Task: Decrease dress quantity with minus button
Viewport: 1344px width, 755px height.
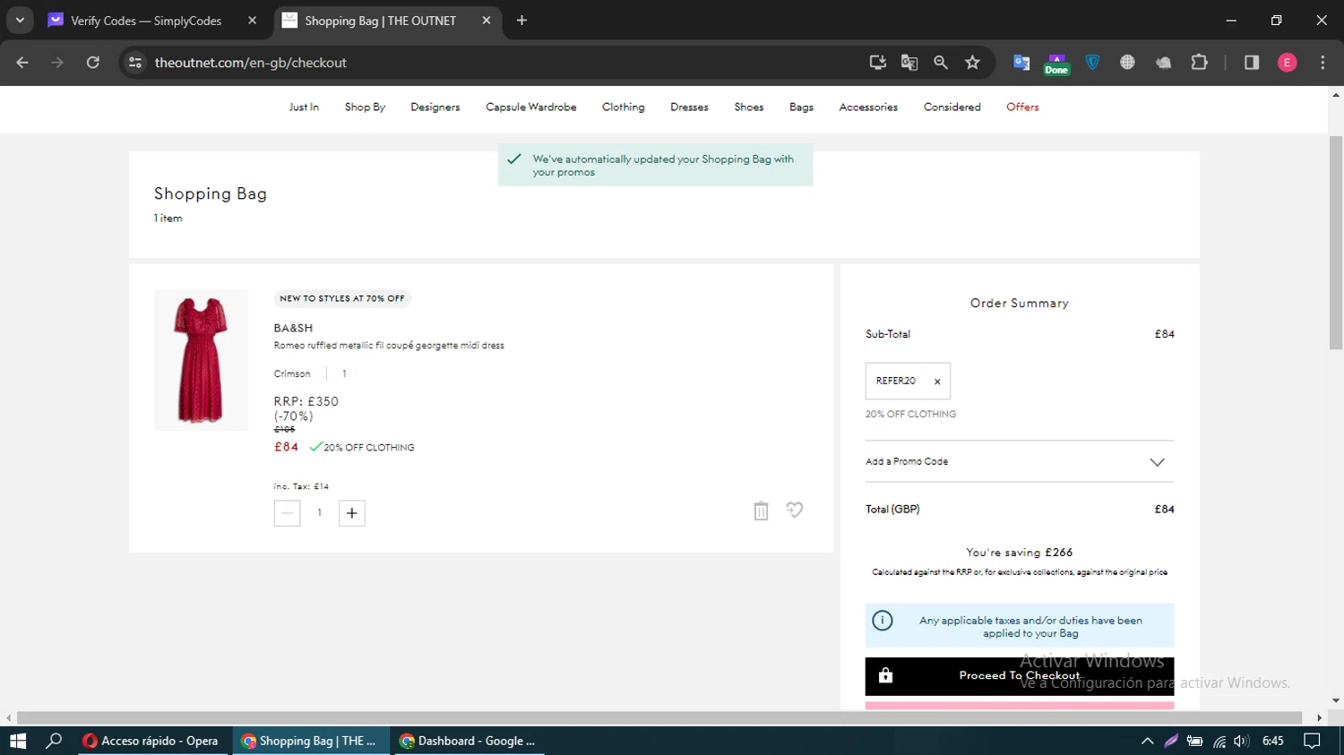Action: [287, 513]
